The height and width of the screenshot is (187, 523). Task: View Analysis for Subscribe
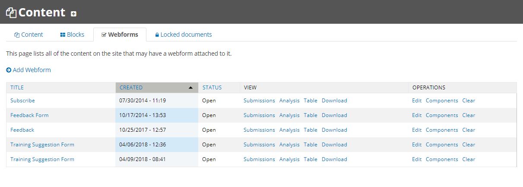pos(289,101)
